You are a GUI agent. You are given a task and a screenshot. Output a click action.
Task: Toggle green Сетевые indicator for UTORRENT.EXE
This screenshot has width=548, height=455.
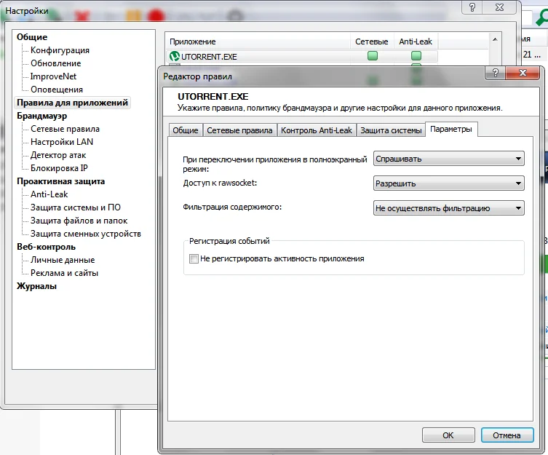(373, 55)
